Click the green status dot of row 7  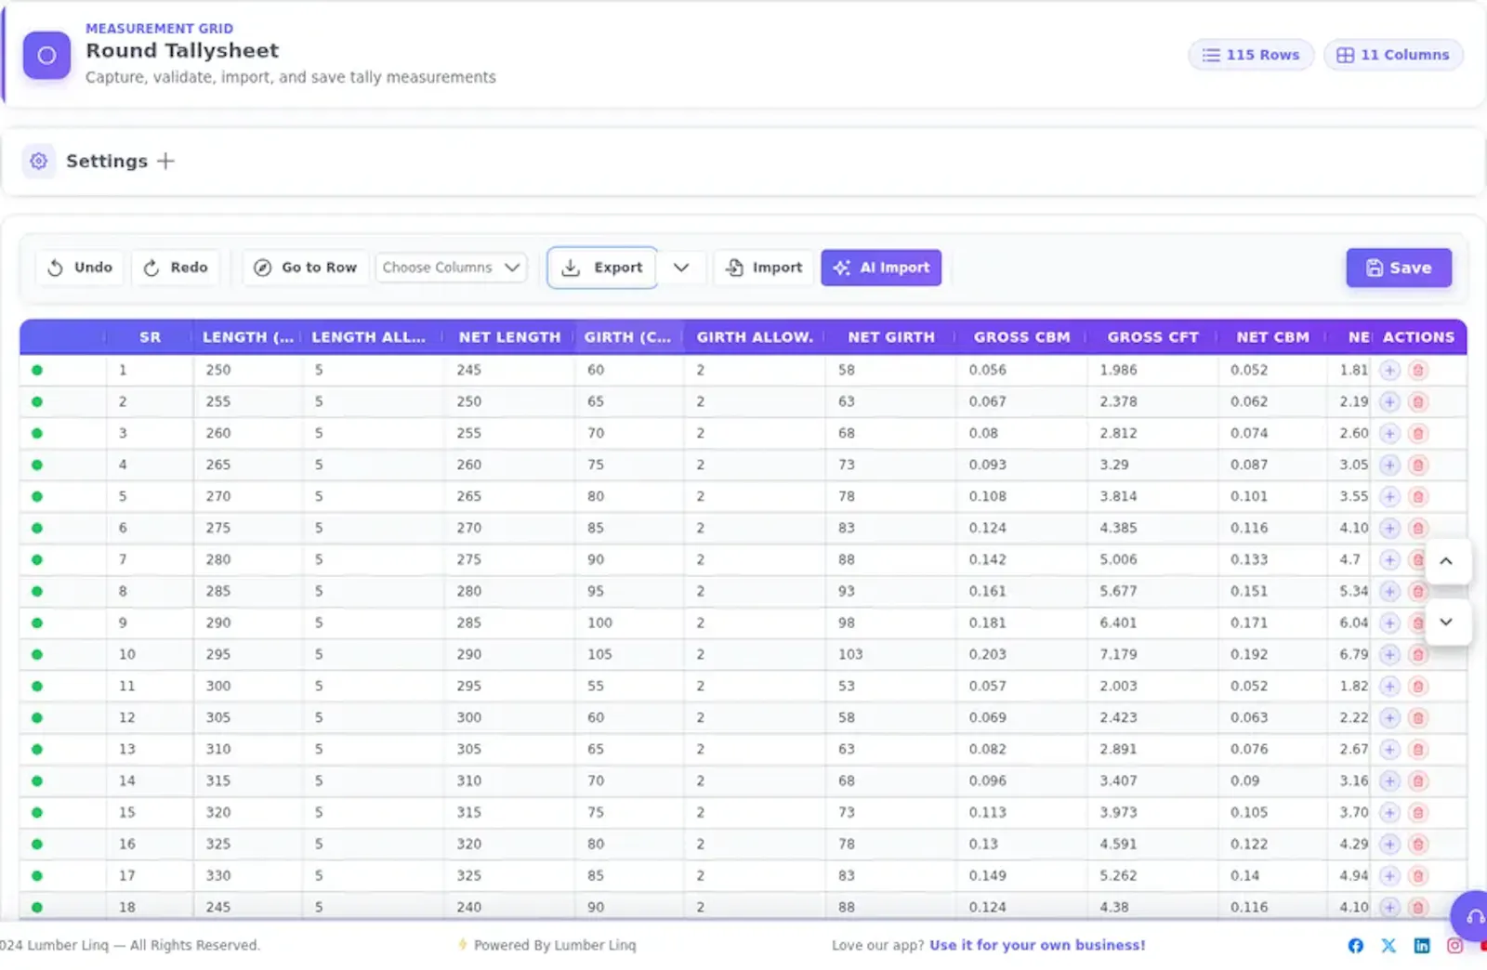click(x=37, y=559)
